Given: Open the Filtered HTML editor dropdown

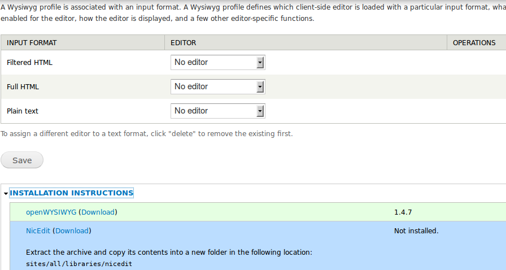Looking at the screenshot, I should (218, 62).
